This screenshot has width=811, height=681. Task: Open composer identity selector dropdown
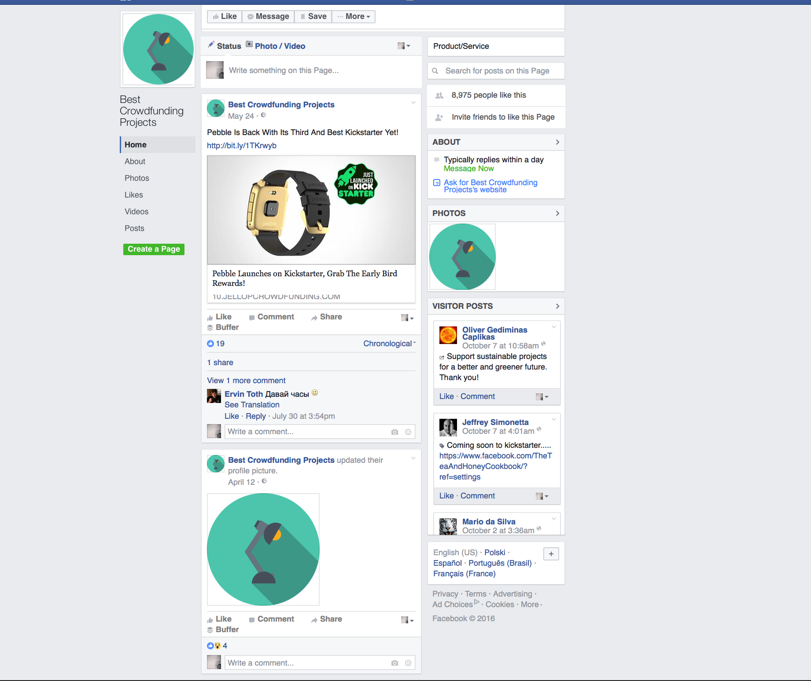pos(404,46)
